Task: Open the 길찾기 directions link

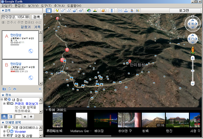Action: (x=26, y=27)
